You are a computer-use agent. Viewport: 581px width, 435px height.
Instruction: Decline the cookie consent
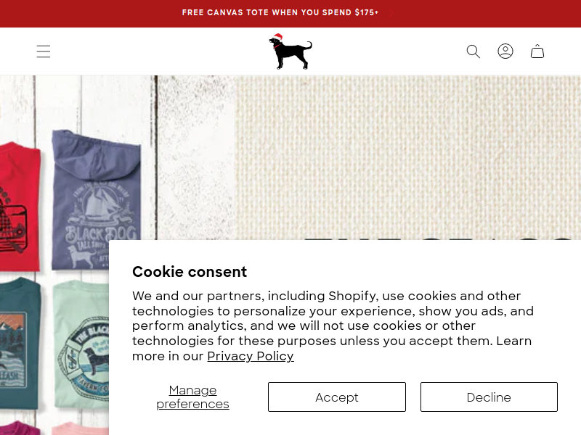coord(489,397)
